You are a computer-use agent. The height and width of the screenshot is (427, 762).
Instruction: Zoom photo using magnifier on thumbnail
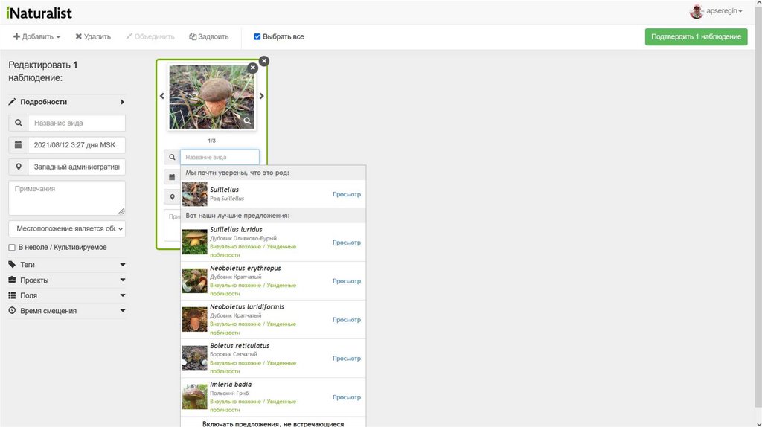[247, 121]
